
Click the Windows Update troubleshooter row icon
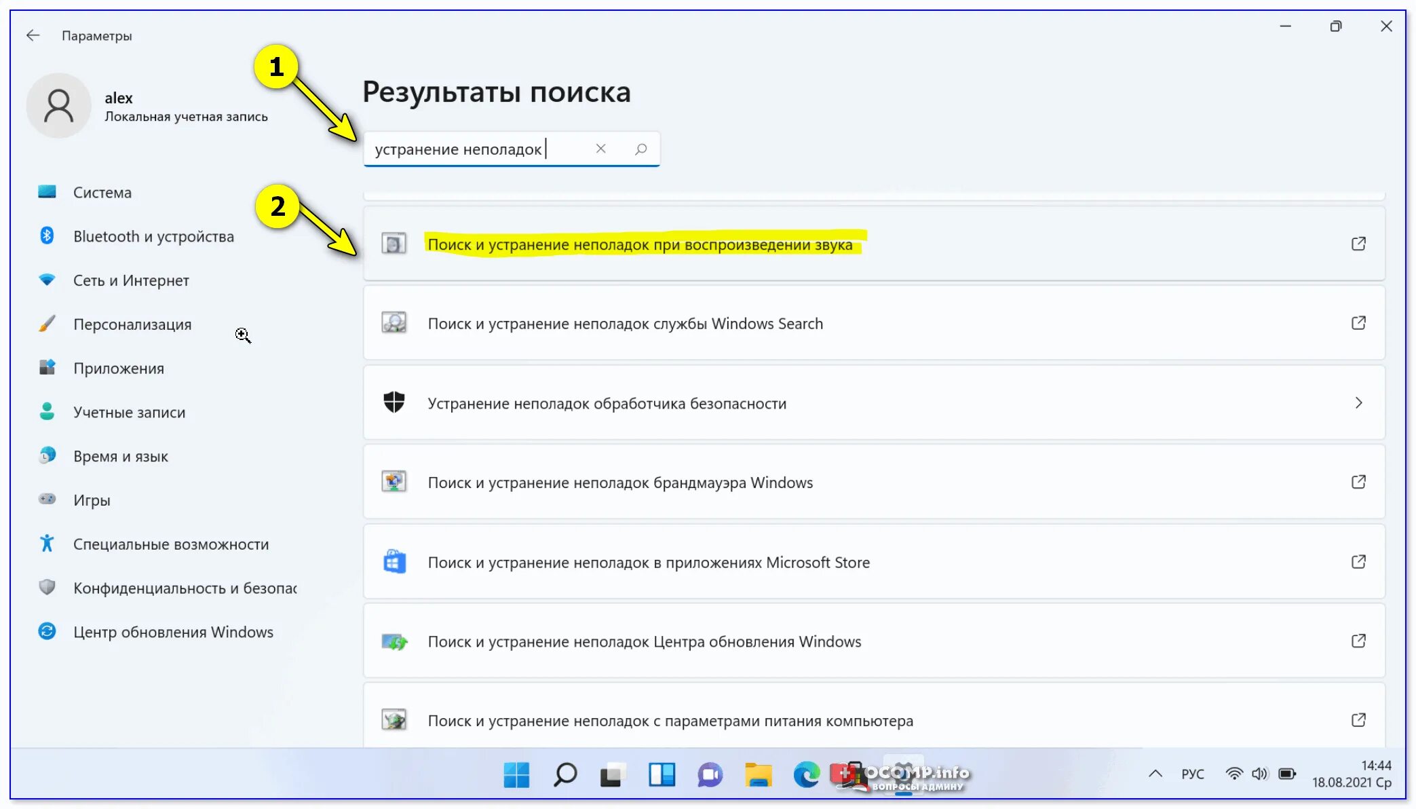(394, 641)
